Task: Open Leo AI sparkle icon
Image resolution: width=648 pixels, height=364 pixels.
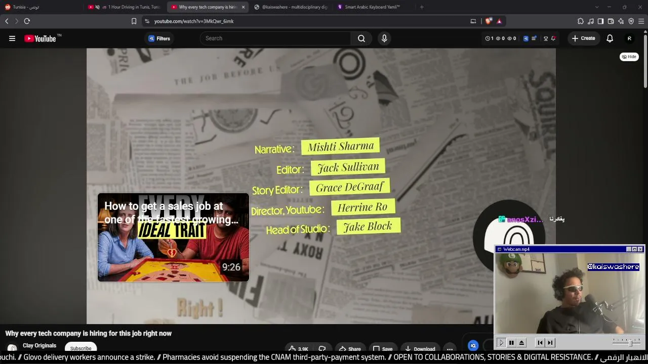Action: click(x=621, y=21)
